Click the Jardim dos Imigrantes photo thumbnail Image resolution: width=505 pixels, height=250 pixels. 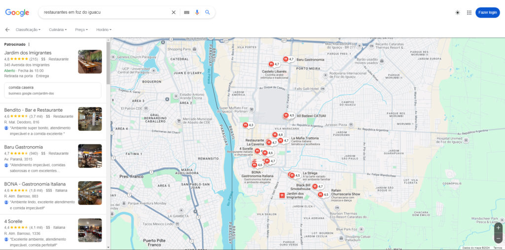pyautogui.click(x=90, y=62)
